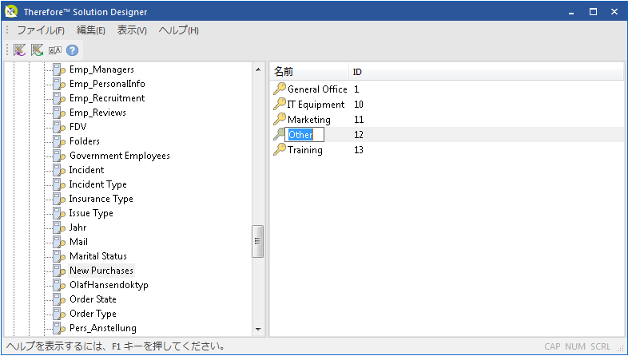Image resolution: width=628 pixels, height=356 pixels.
Task: Click ID value 13 in the list
Action: click(359, 150)
